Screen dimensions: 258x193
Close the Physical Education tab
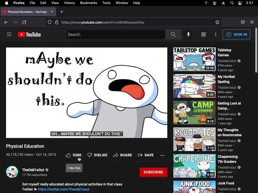(52, 12)
